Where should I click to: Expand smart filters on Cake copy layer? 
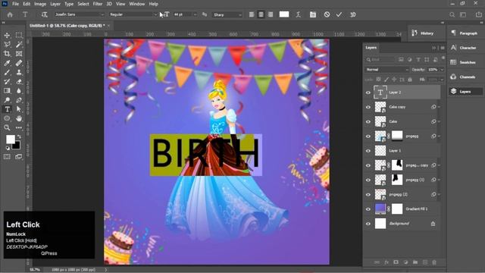click(x=439, y=107)
